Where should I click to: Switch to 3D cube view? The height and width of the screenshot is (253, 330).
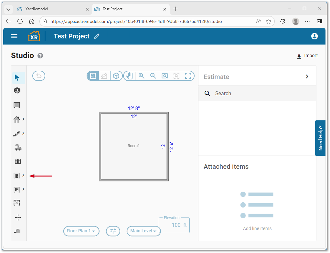click(x=116, y=76)
